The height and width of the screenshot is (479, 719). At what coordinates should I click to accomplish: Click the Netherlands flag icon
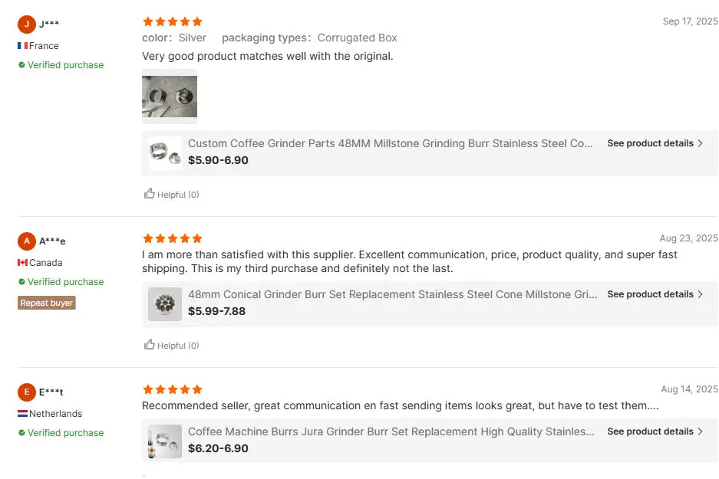pos(22,414)
